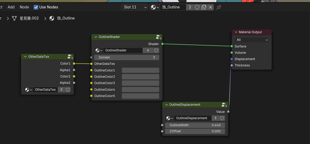The image size is (310, 144).
Task: Click the pin material icon in header
Action: (219, 7)
